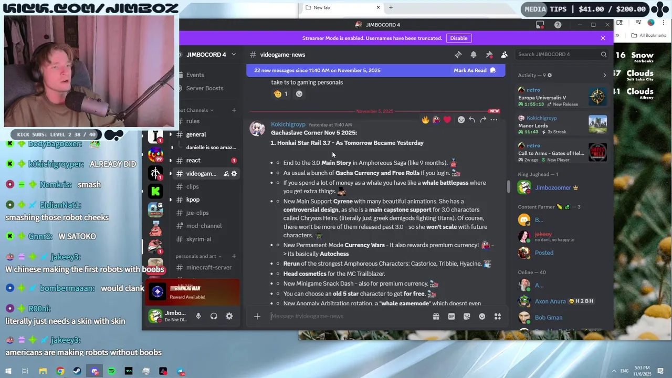Click the Activity settings gear in member panel

coord(550,75)
